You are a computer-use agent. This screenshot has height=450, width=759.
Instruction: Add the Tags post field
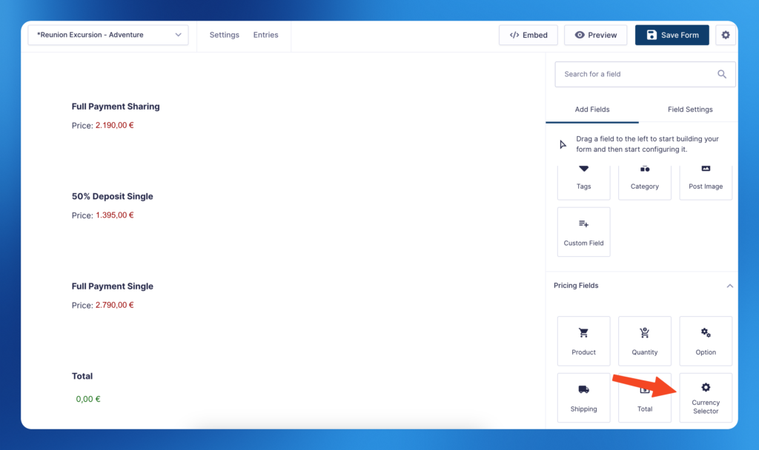583,182
